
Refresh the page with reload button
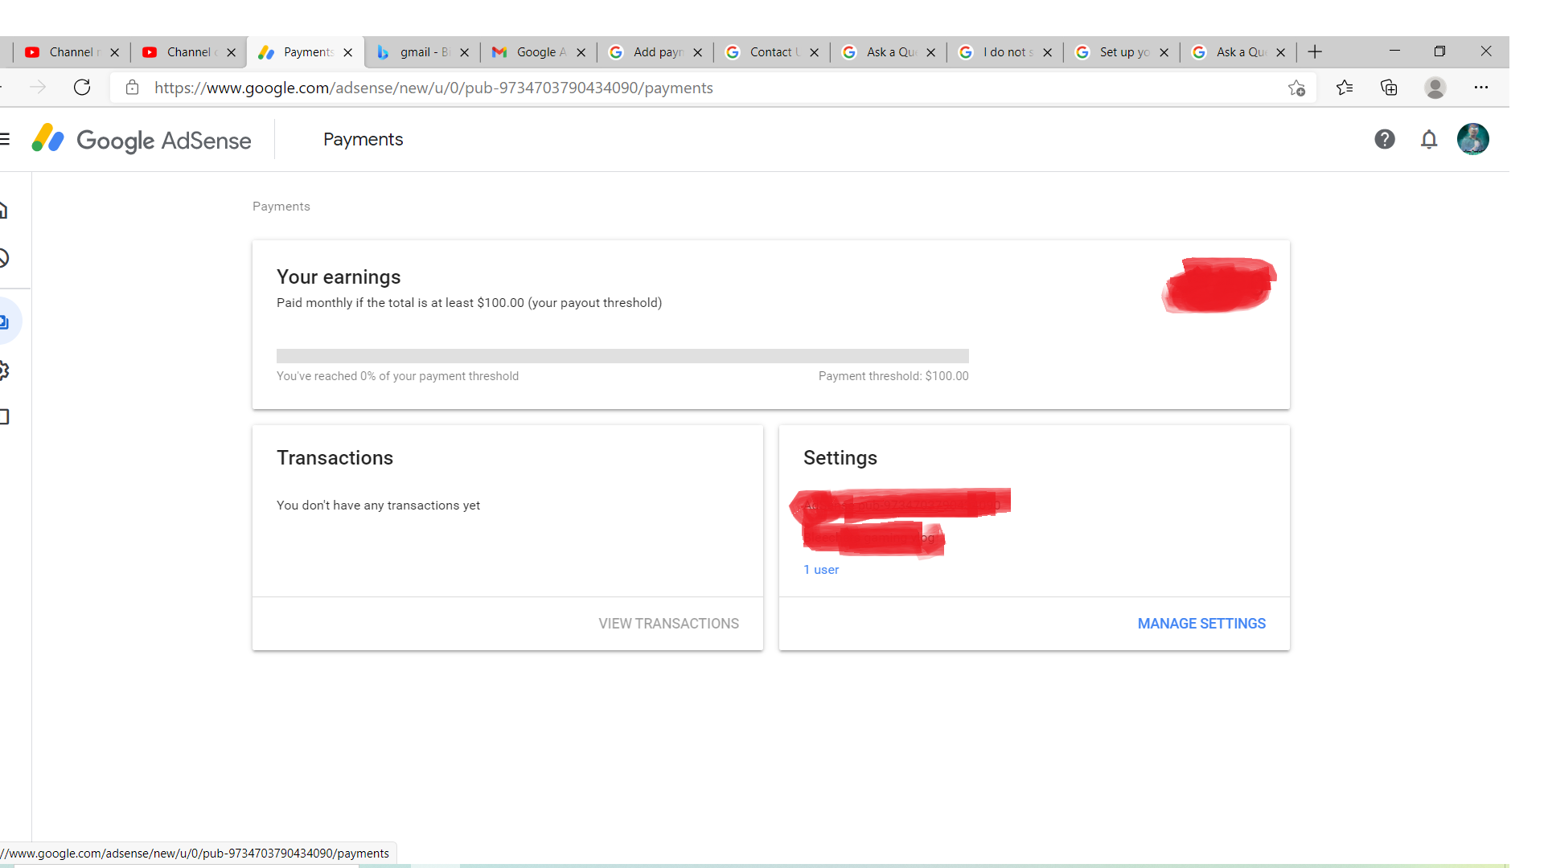[82, 88]
